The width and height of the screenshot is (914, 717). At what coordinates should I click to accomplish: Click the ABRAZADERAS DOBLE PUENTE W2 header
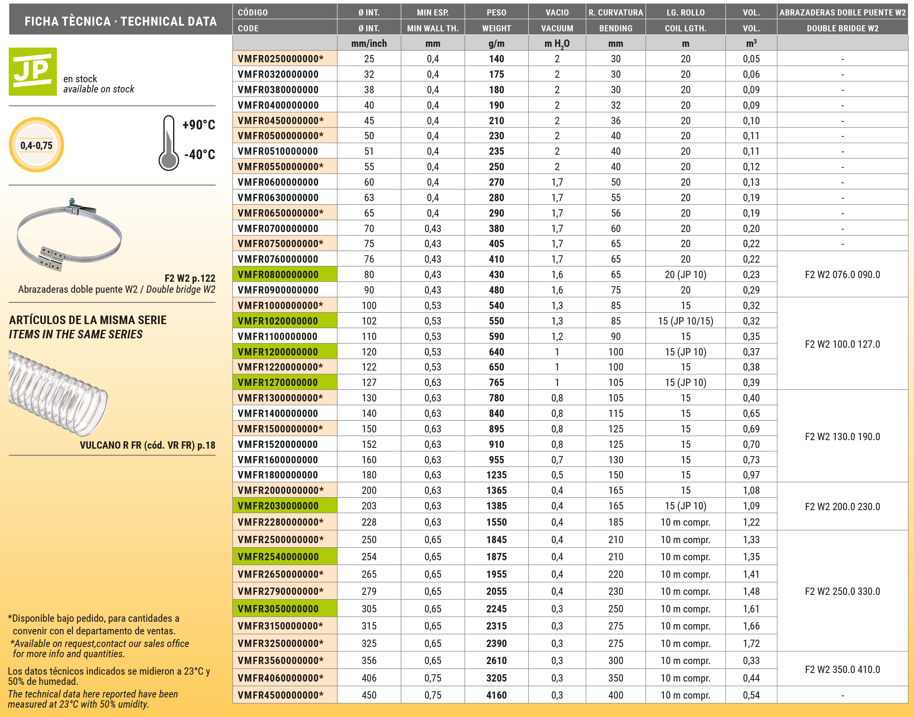[x=842, y=20]
